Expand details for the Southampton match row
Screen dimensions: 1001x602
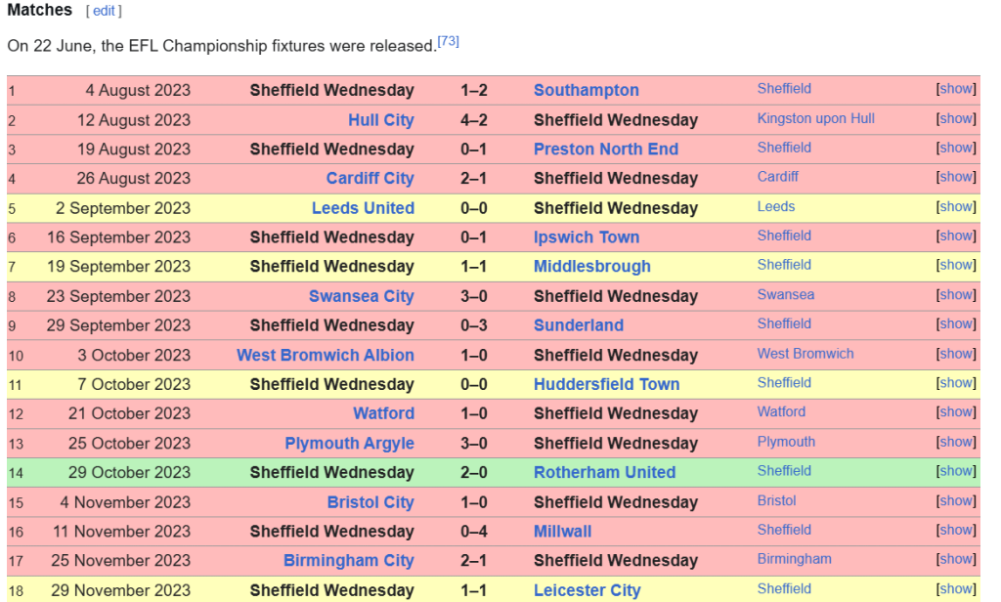pos(956,89)
